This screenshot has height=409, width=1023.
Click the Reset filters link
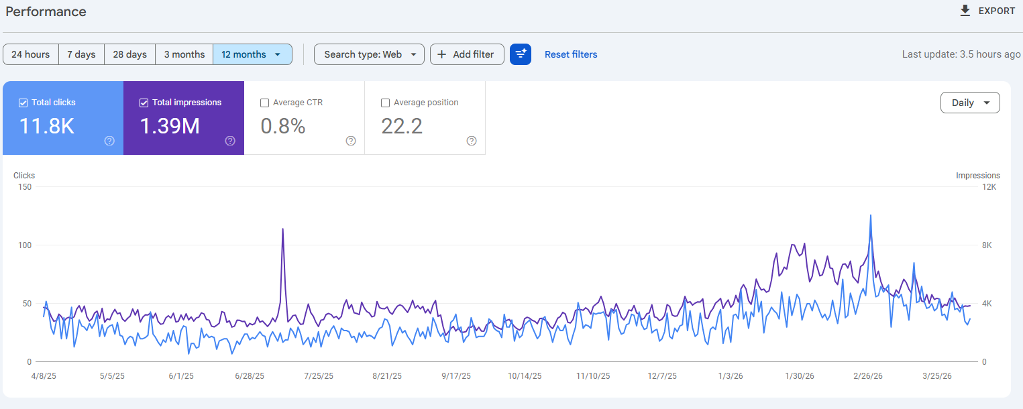tap(571, 54)
